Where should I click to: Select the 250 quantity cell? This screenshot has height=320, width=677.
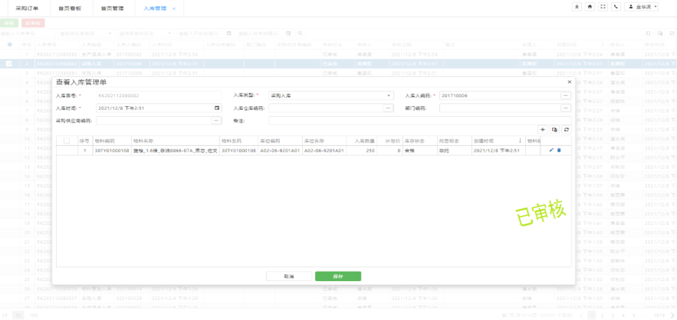tap(361, 150)
